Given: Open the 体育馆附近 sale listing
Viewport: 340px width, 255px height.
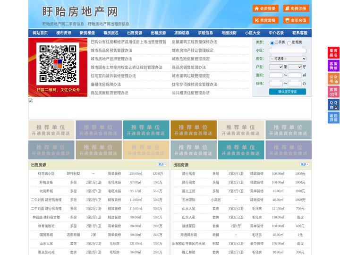Looking at the screenshot, I should pyautogui.click(x=46, y=226).
